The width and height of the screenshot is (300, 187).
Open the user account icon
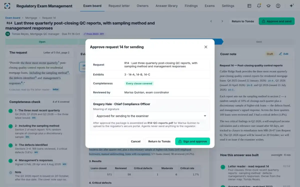click(278, 6)
